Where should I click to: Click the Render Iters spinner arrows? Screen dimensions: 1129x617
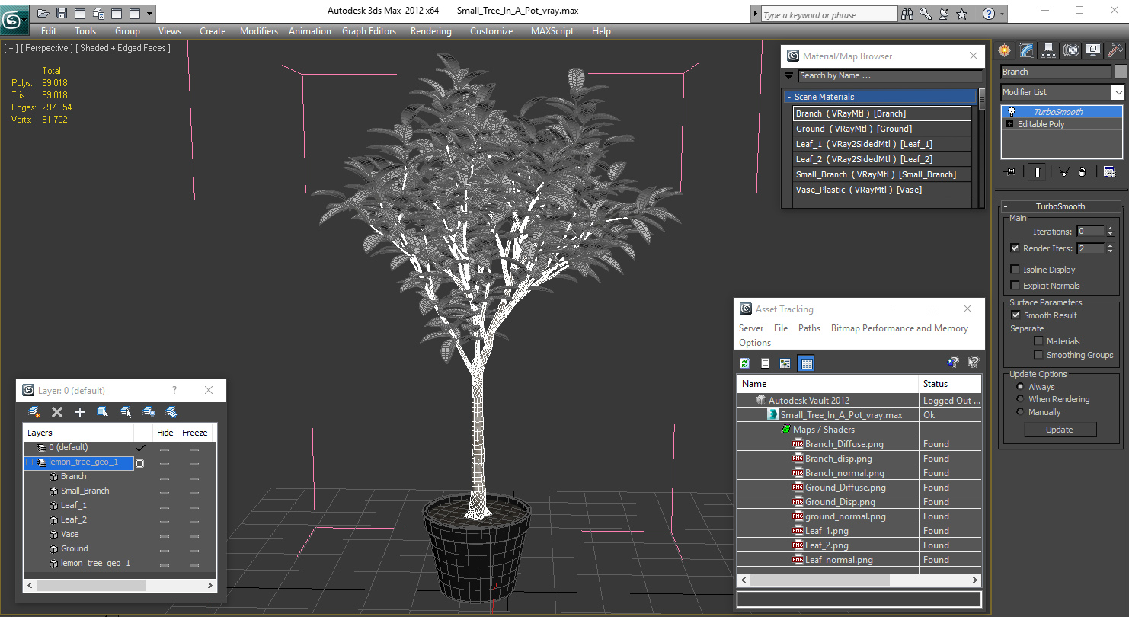pos(1110,248)
